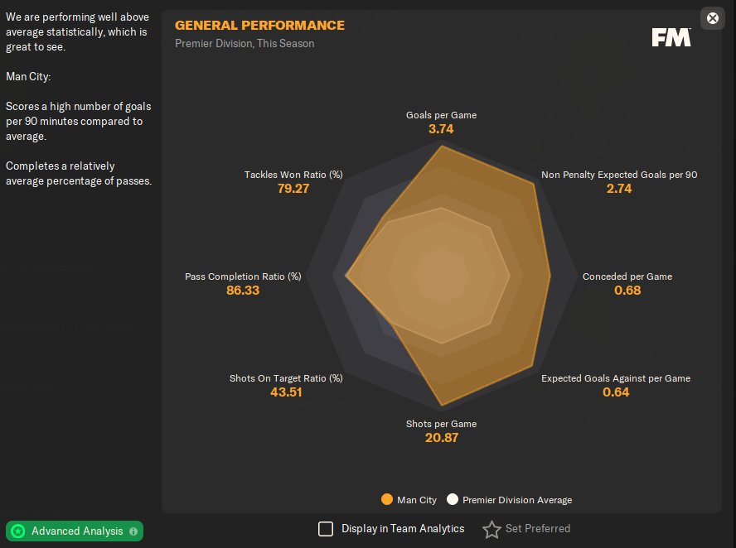Click the green plus icon beside Advanced Analysis
The height and width of the screenshot is (548, 736).
18,531
